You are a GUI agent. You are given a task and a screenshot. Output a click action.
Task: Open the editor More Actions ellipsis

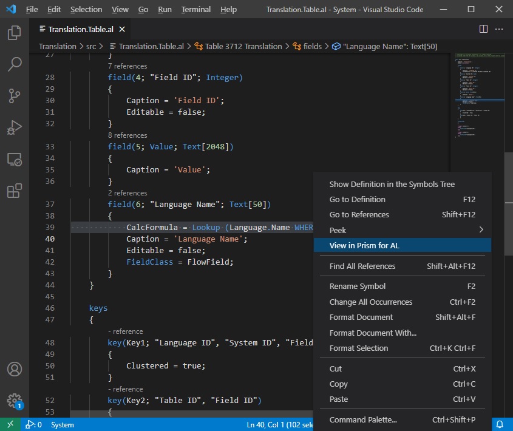click(x=499, y=29)
